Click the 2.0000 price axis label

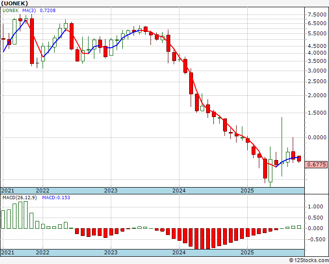pyautogui.click(x=317, y=95)
